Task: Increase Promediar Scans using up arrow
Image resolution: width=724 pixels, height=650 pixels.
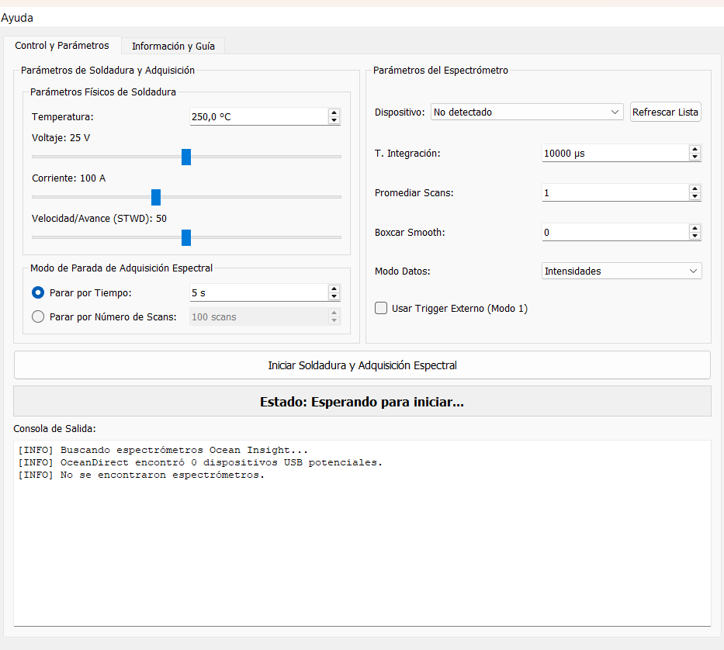Action: [x=695, y=188]
